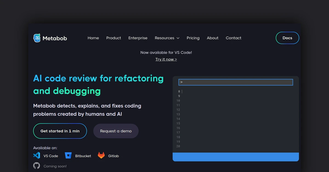Image resolution: width=329 pixels, height=172 pixels.
Task: Click the blue bar below the code editor
Action: coord(236,157)
